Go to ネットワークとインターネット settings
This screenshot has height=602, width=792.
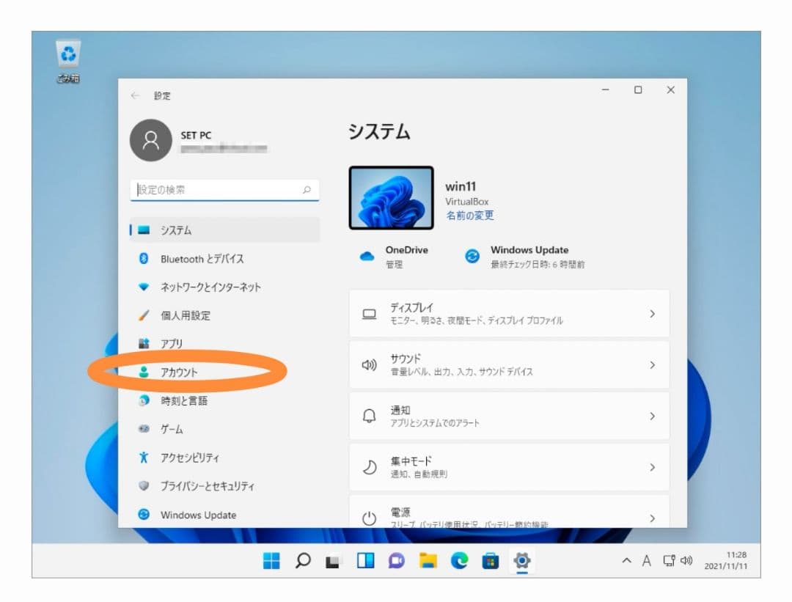pyautogui.click(x=210, y=287)
